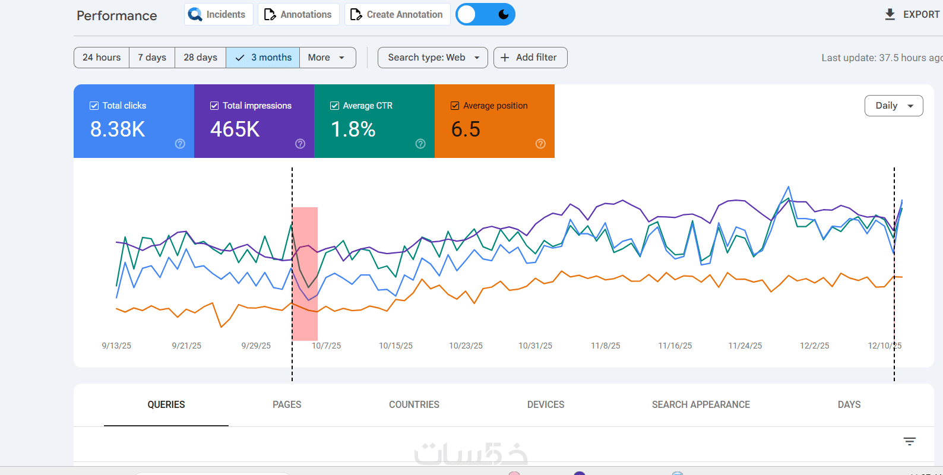Open the Search type: Web dropdown
The height and width of the screenshot is (475, 943).
432,58
